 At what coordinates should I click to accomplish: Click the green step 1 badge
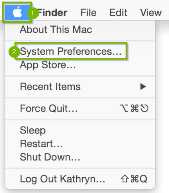pyautogui.click(x=33, y=13)
